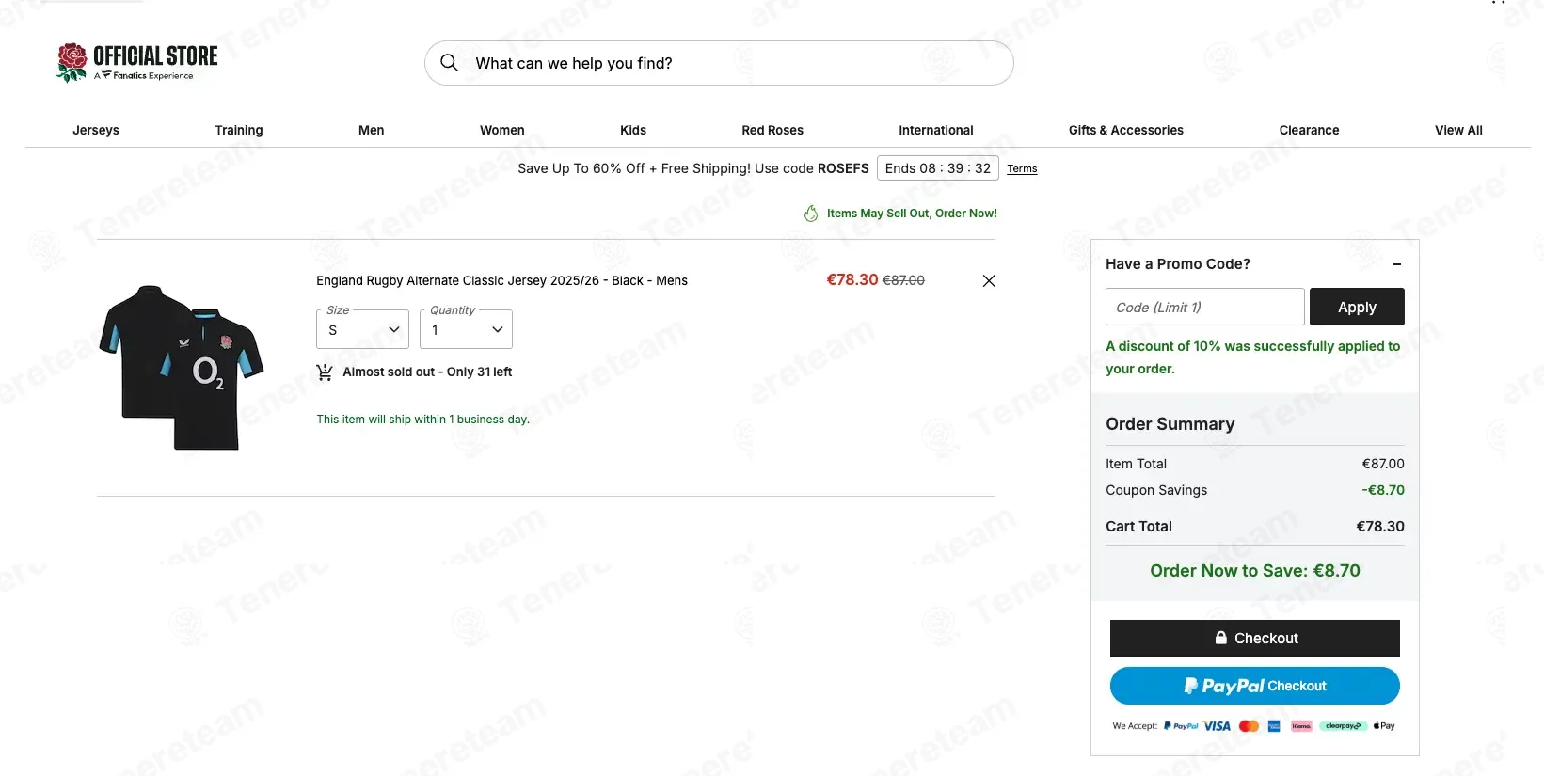Open the Men menu
Image resolution: width=1544 pixels, height=776 pixels.
pos(372,130)
